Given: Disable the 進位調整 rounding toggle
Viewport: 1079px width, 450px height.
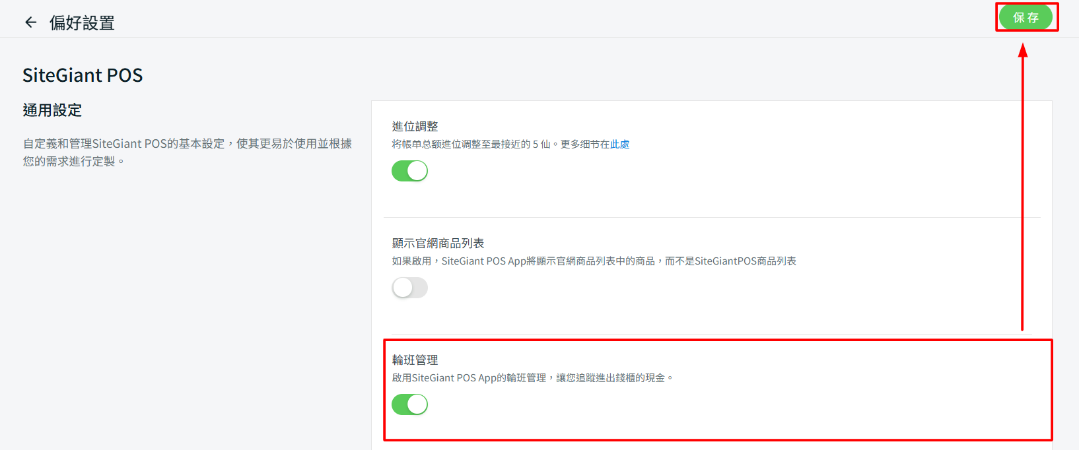Looking at the screenshot, I should coord(409,171).
